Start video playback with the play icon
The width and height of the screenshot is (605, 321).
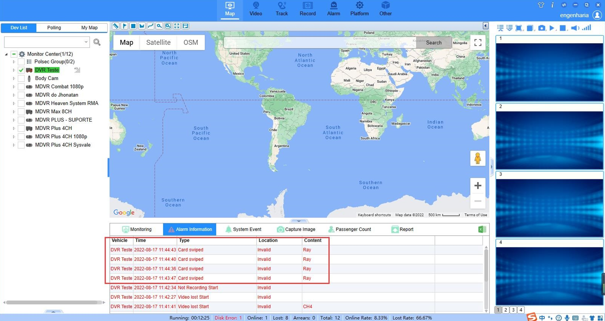[552, 28]
